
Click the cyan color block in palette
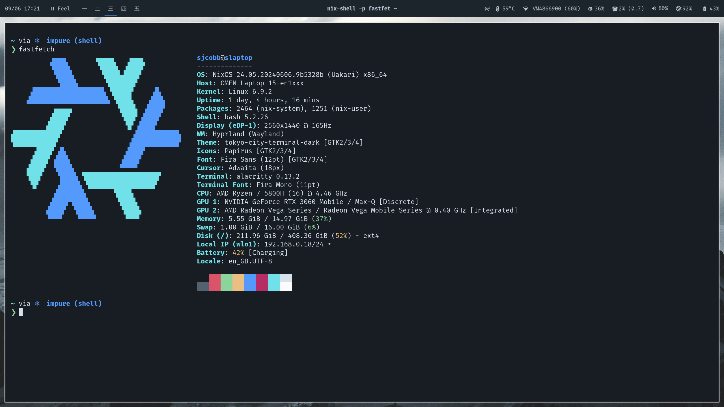[274, 282]
